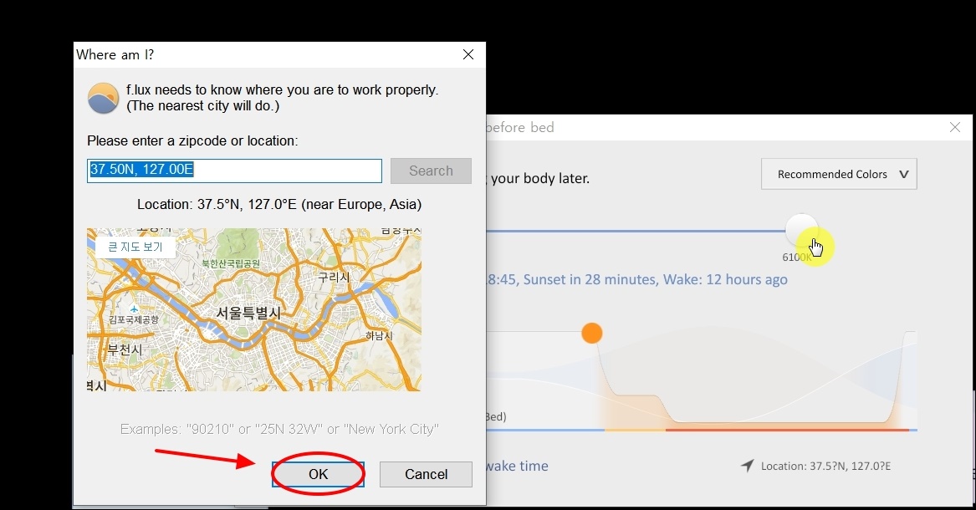Click the 6100K color temperature slider handle

pyautogui.click(x=801, y=230)
